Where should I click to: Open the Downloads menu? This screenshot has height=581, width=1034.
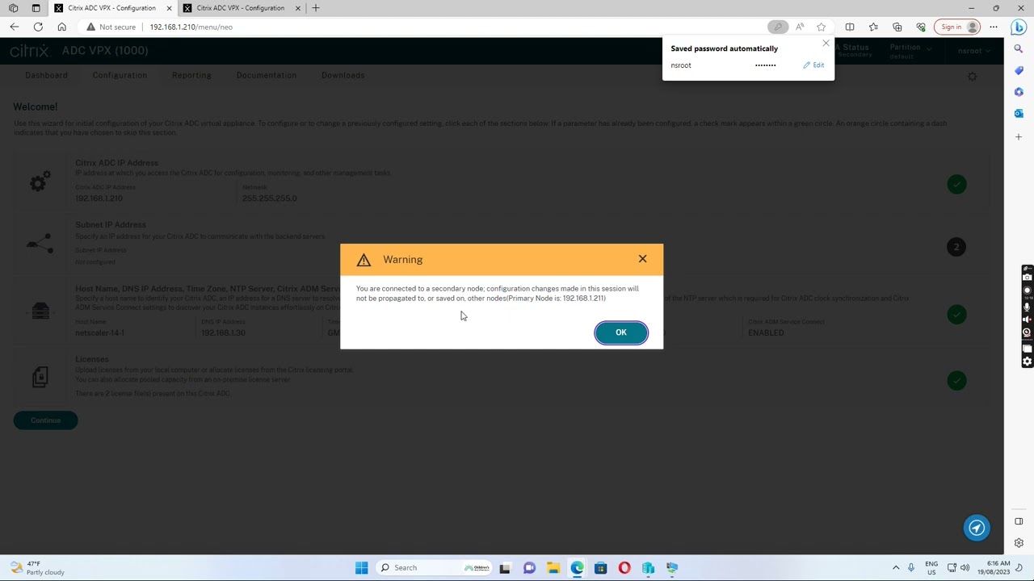click(x=343, y=75)
